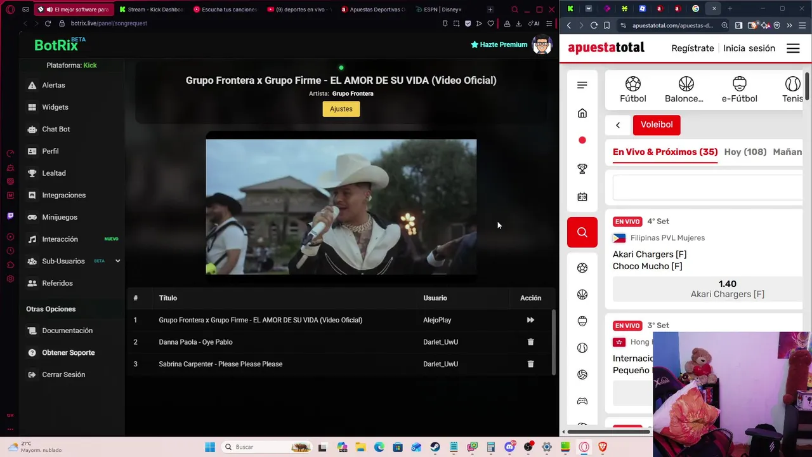Screen dimensions: 812x457
Task: Open Windows Start menu
Action: point(210,447)
